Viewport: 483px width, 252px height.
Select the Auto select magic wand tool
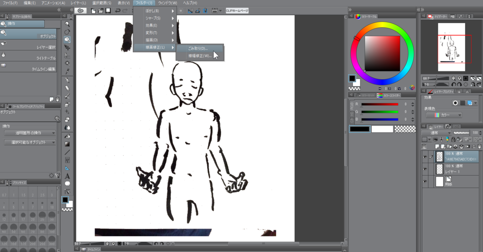point(67,63)
